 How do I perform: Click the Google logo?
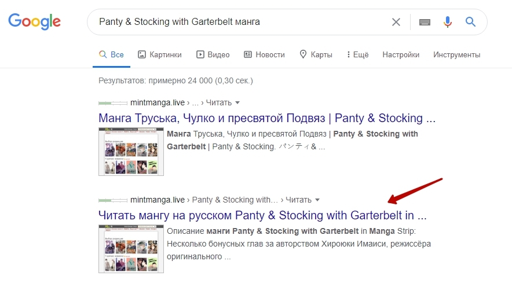tap(34, 22)
